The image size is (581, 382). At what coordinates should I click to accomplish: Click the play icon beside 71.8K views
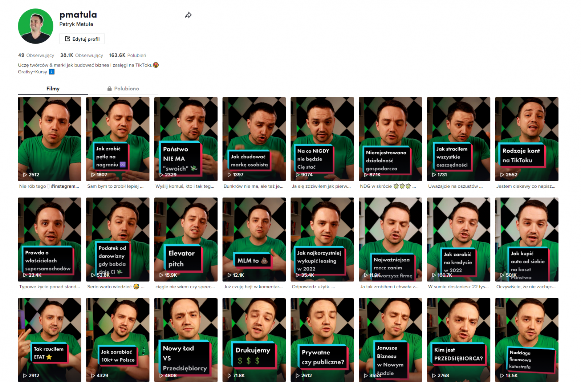229,375
